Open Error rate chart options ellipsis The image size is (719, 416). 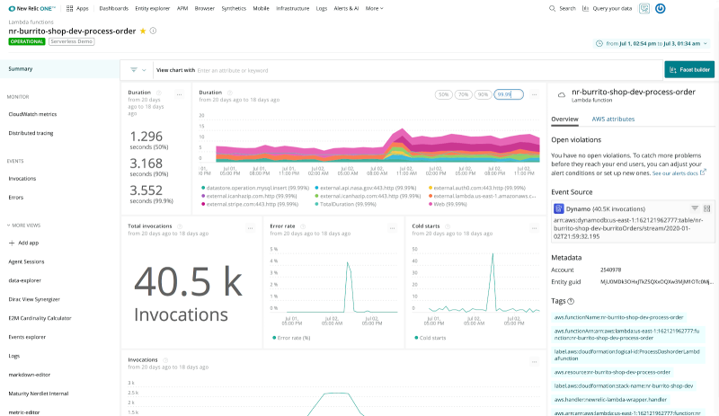[393, 228]
